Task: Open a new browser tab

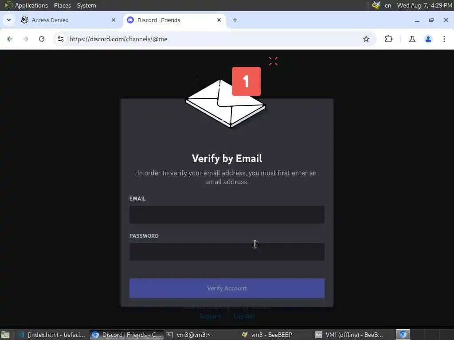Action: (235, 20)
